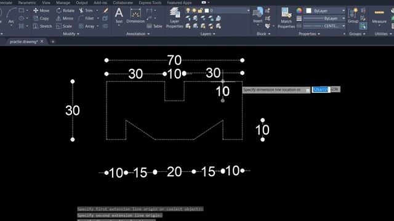Open the layer 0 dropdown list
394x221 pixels.
(x=248, y=10)
